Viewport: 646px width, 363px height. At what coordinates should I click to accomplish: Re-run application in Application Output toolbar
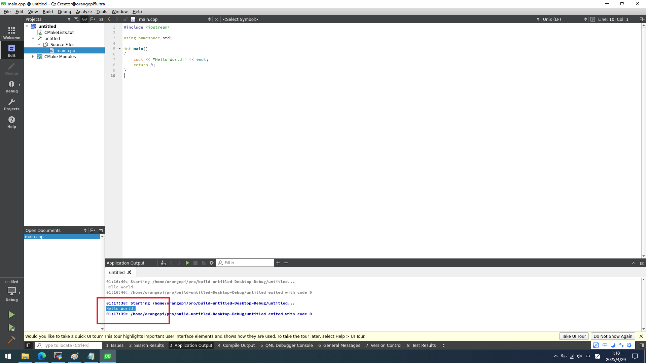[x=187, y=263]
